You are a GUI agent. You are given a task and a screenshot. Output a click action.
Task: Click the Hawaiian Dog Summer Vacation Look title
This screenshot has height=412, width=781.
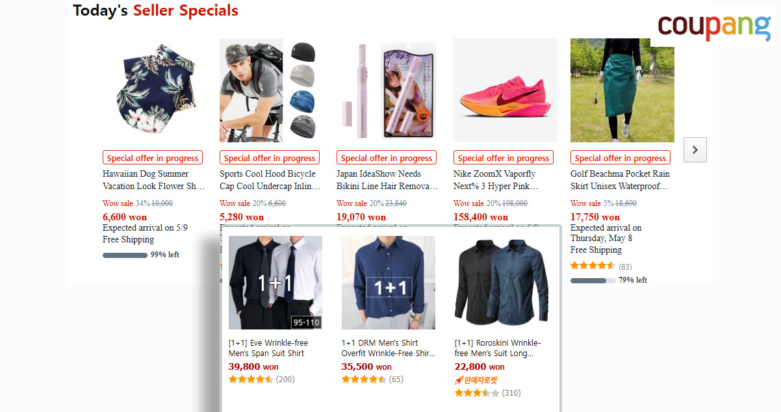click(154, 180)
